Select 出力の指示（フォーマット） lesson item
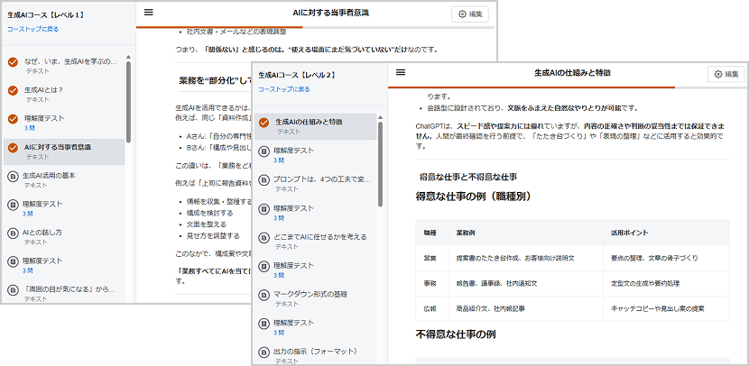 click(316, 351)
